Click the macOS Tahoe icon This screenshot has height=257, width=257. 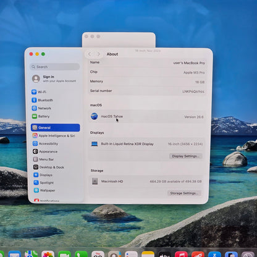pyautogui.click(x=95, y=116)
